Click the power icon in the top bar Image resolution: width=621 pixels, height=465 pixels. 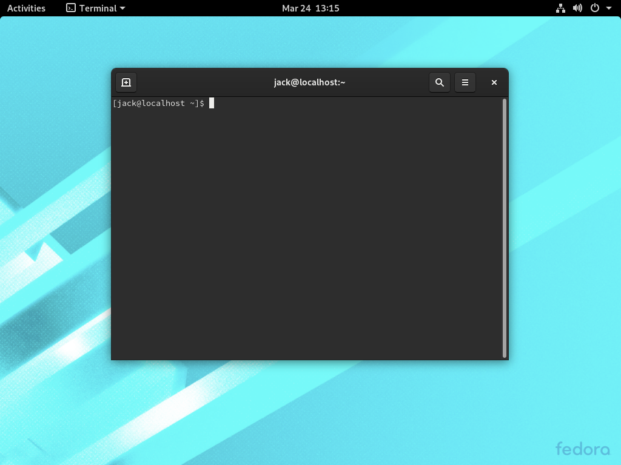(595, 8)
